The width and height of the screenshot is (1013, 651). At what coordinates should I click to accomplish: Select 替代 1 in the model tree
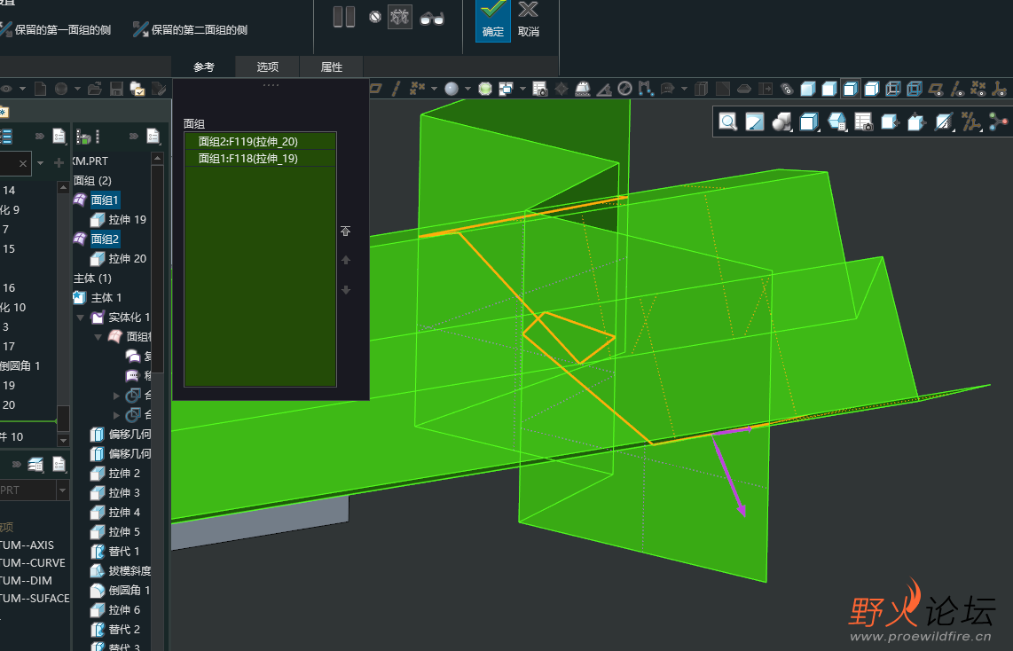coord(115,552)
